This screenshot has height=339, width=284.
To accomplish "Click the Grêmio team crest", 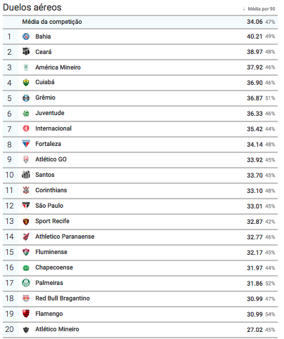I will (26, 98).
